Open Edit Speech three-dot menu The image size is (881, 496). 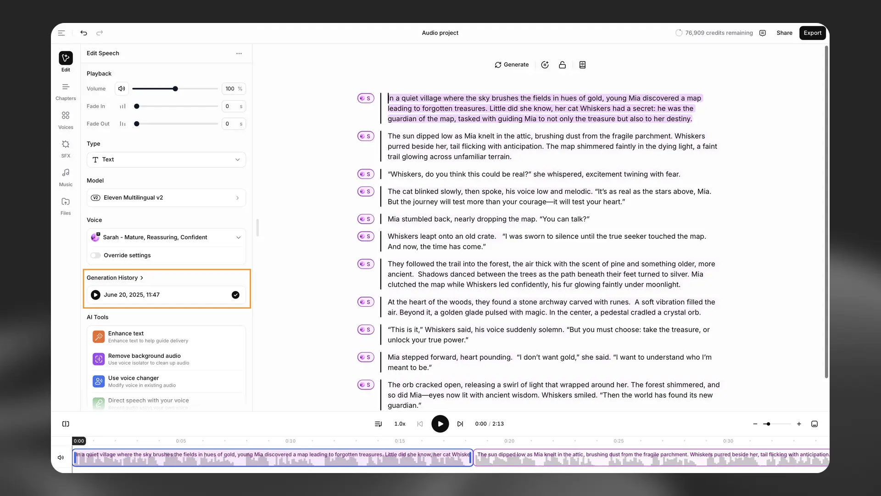(239, 53)
